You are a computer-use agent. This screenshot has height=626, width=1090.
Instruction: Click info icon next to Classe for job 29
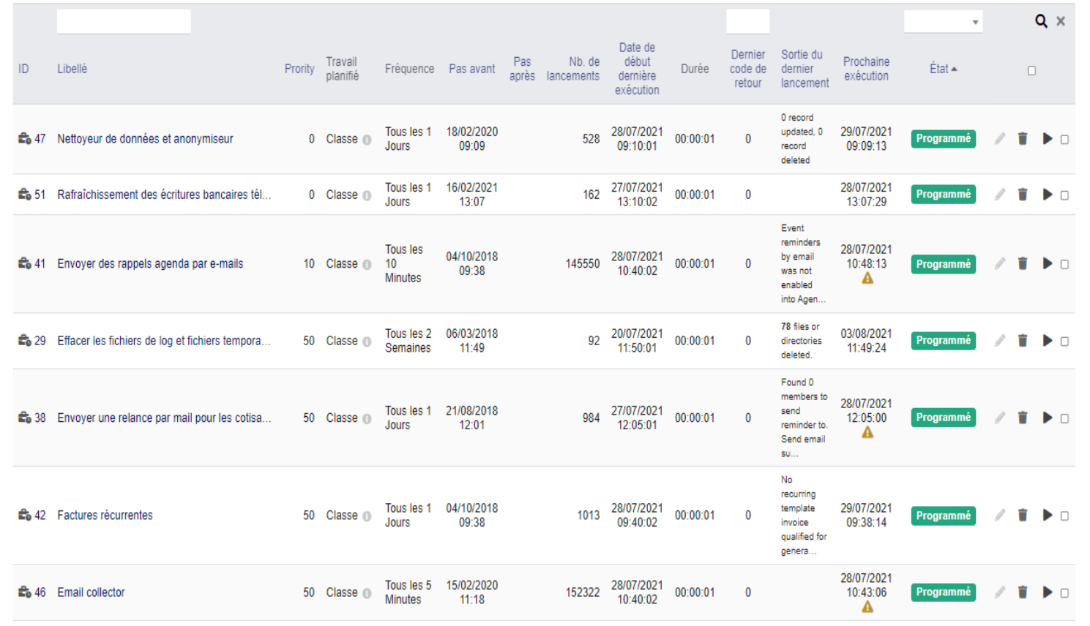(367, 342)
